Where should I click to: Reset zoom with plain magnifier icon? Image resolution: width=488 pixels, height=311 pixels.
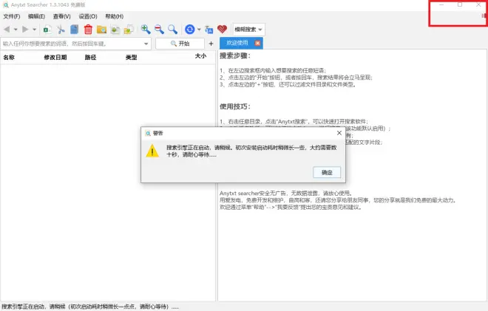click(x=172, y=30)
